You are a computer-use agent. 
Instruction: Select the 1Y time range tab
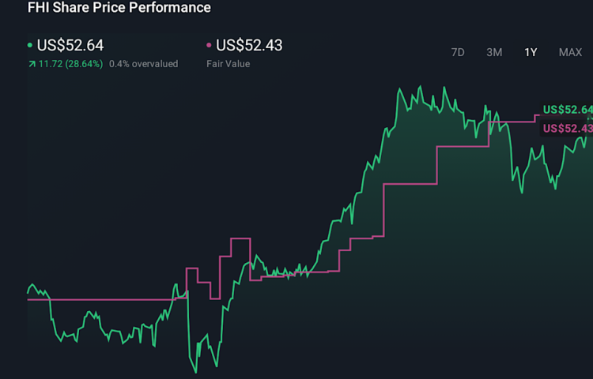[x=531, y=52]
